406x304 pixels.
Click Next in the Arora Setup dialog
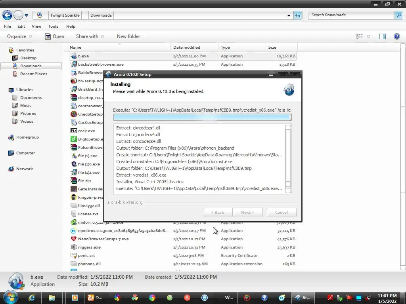pyautogui.click(x=247, y=213)
